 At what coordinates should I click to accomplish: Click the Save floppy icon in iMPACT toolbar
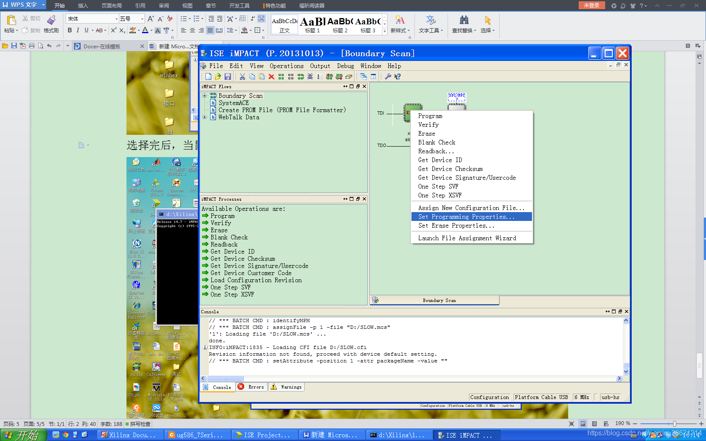[227, 76]
